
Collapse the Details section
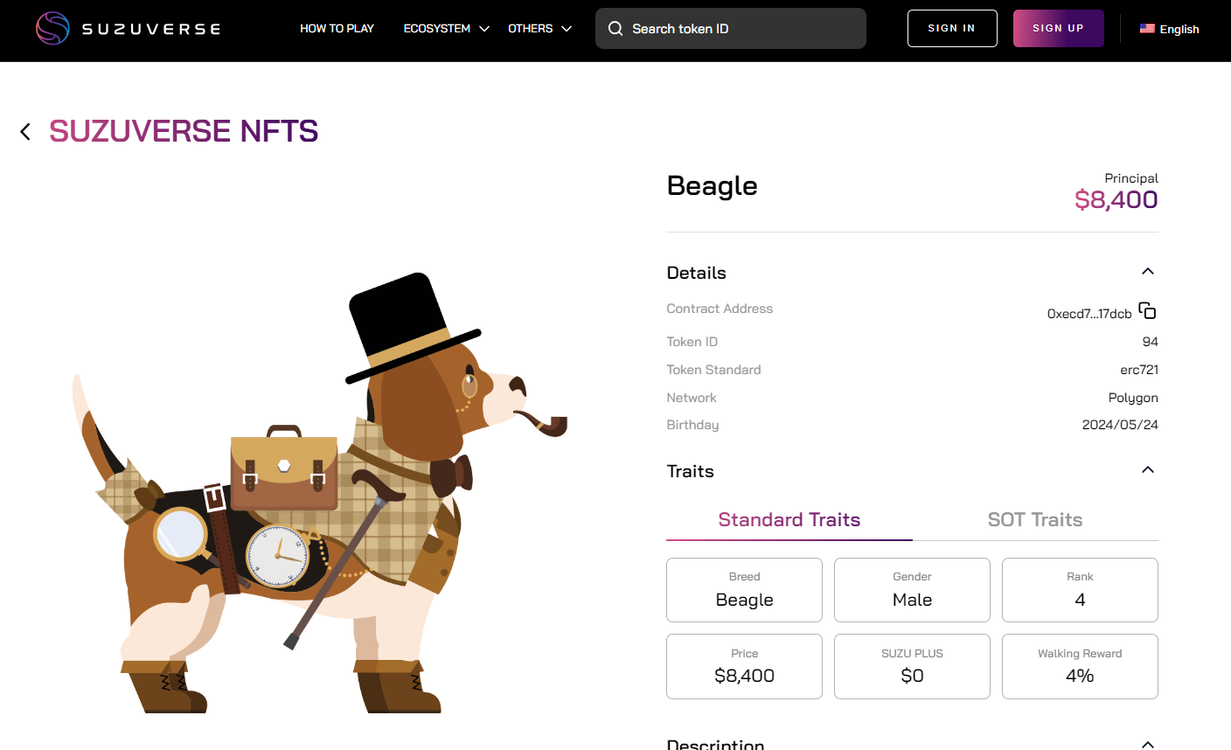(1148, 272)
